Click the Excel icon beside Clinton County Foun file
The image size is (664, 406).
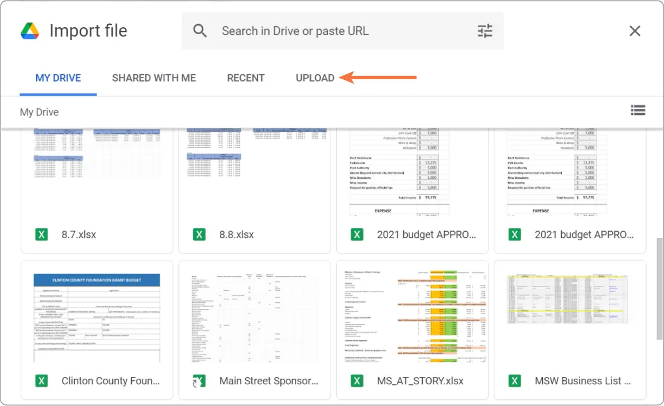[x=41, y=380]
